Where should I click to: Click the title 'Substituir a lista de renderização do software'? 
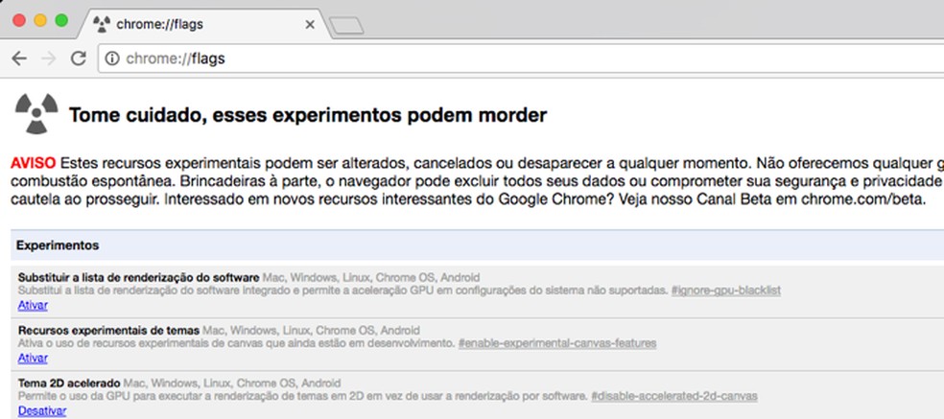[138, 277]
